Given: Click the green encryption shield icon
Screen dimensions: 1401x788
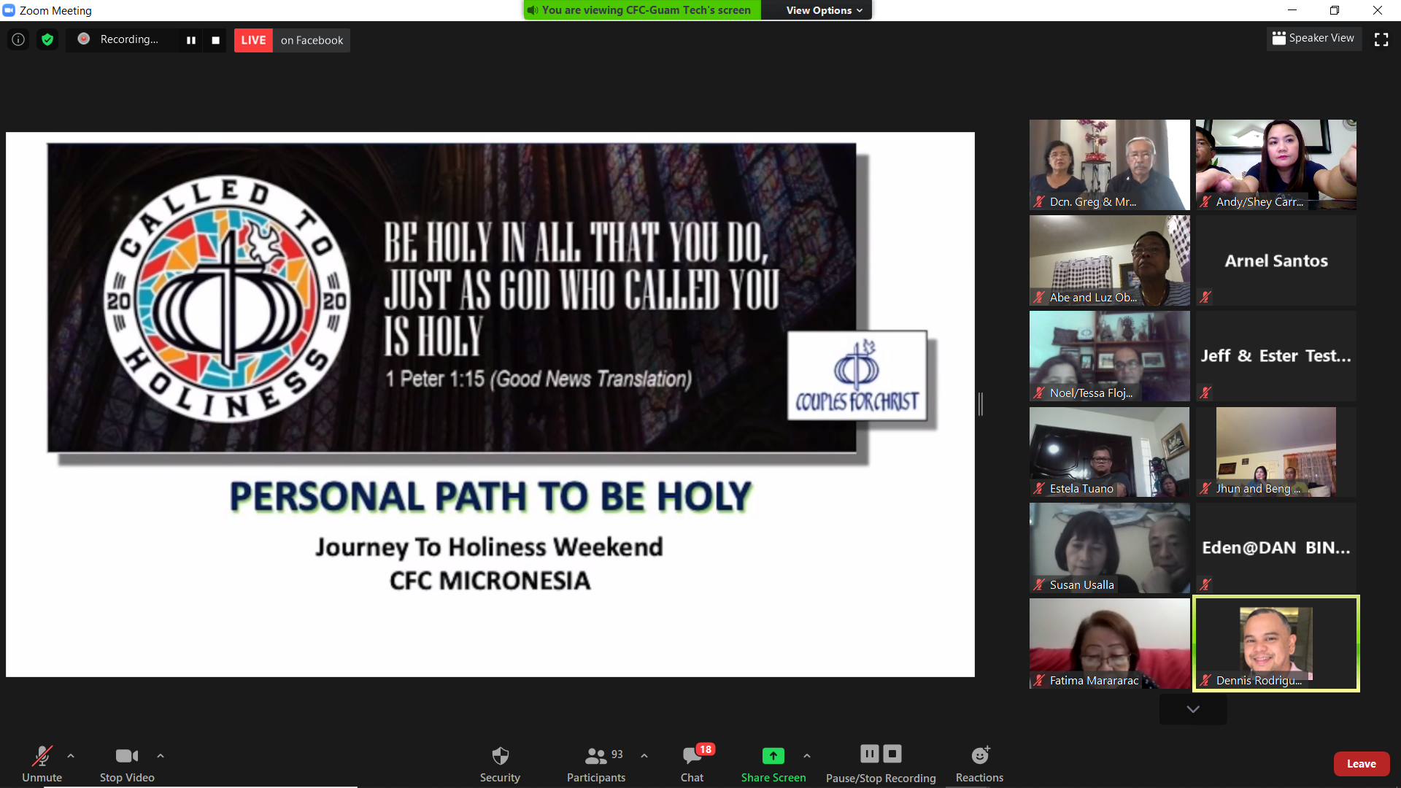Looking at the screenshot, I should [47, 39].
